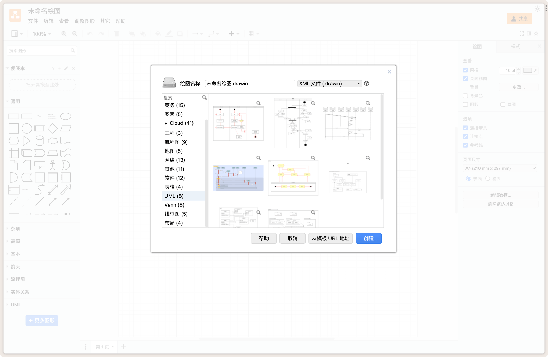Zoom in with magnifier plus icon
The image size is (548, 357).
click(x=64, y=34)
